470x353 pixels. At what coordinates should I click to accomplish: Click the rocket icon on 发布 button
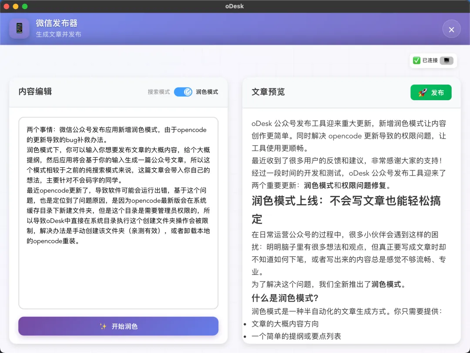423,92
